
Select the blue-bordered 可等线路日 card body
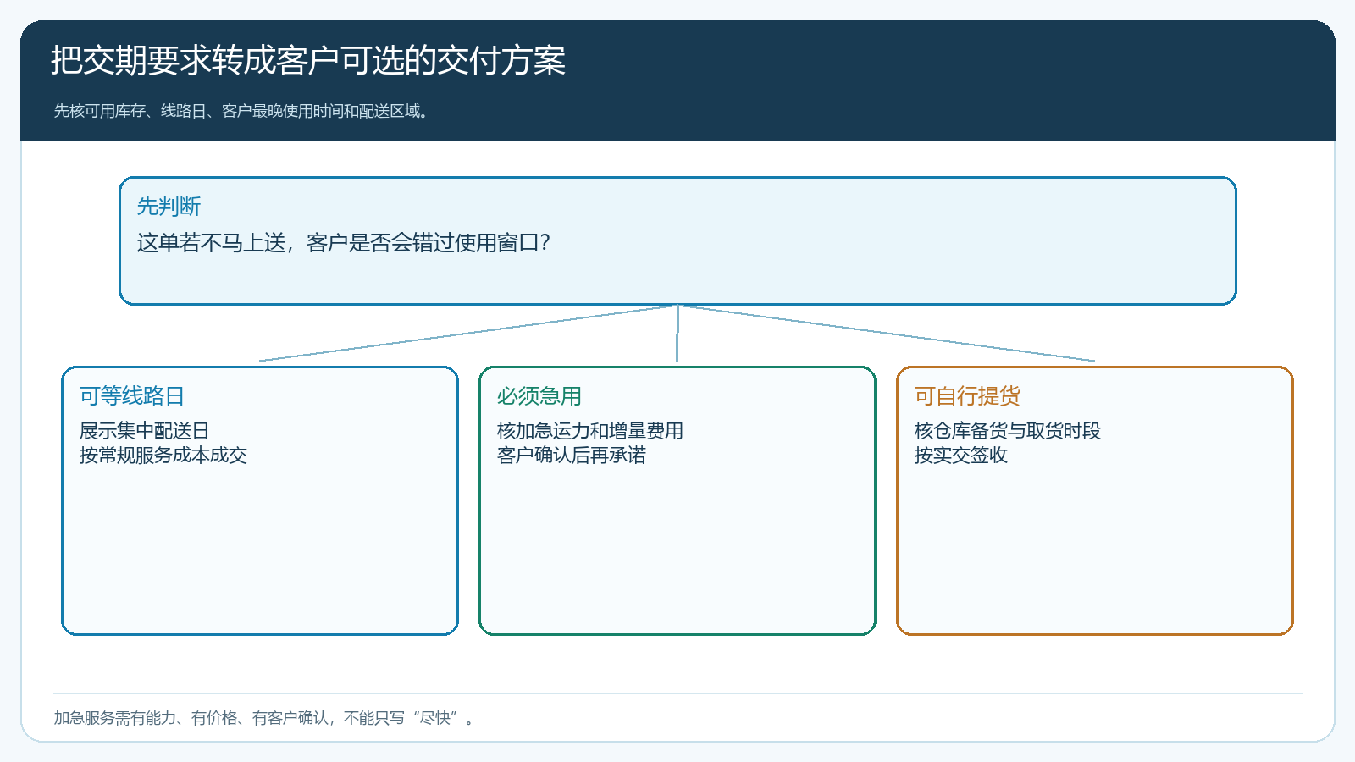point(260,500)
